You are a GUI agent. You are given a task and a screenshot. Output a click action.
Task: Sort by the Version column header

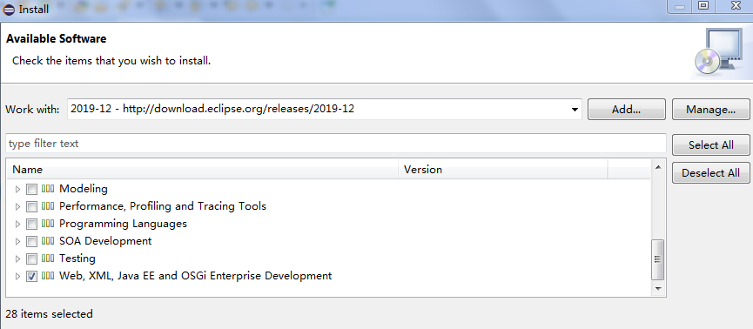click(x=503, y=170)
